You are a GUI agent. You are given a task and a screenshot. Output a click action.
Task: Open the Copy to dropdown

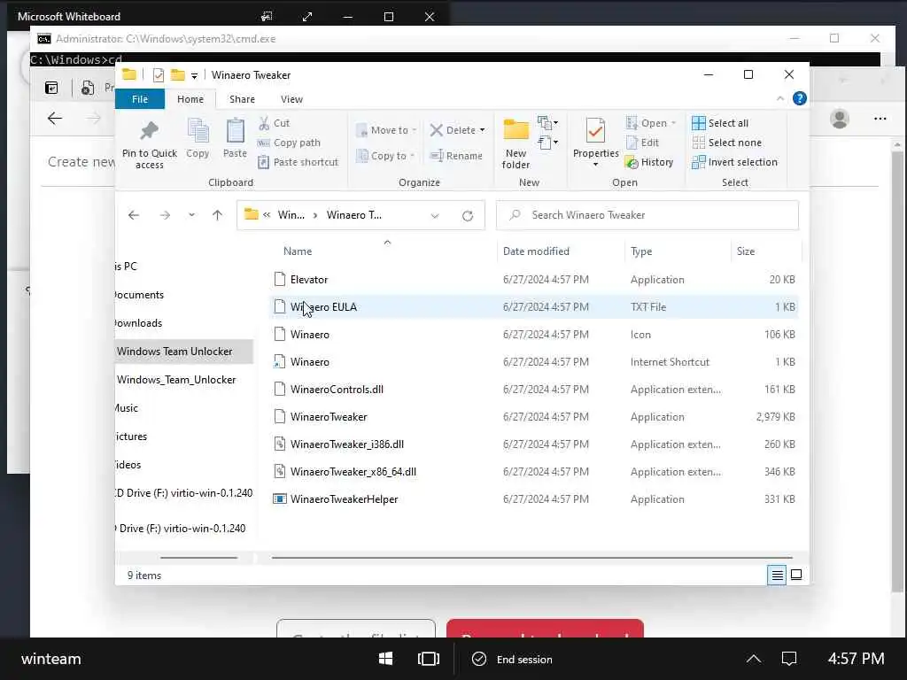[x=386, y=156]
